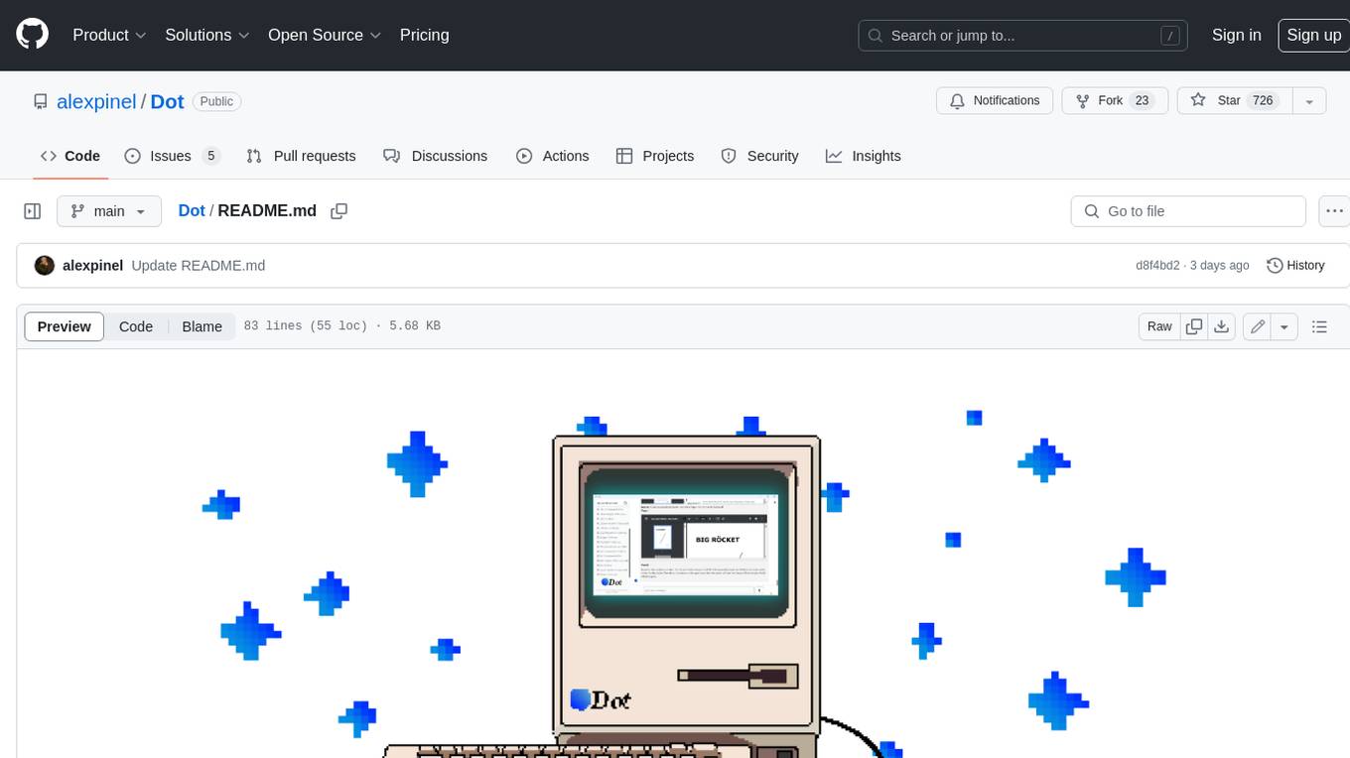This screenshot has width=1350, height=758.
Task: Open the document outline
Action: tap(1319, 326)
